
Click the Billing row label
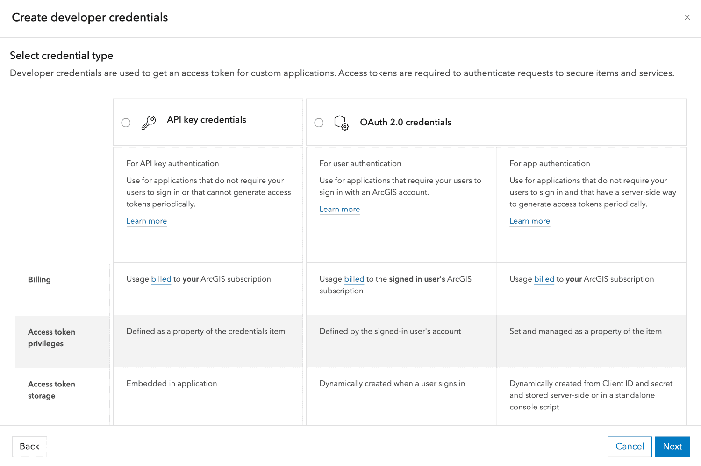coord(39,279)
